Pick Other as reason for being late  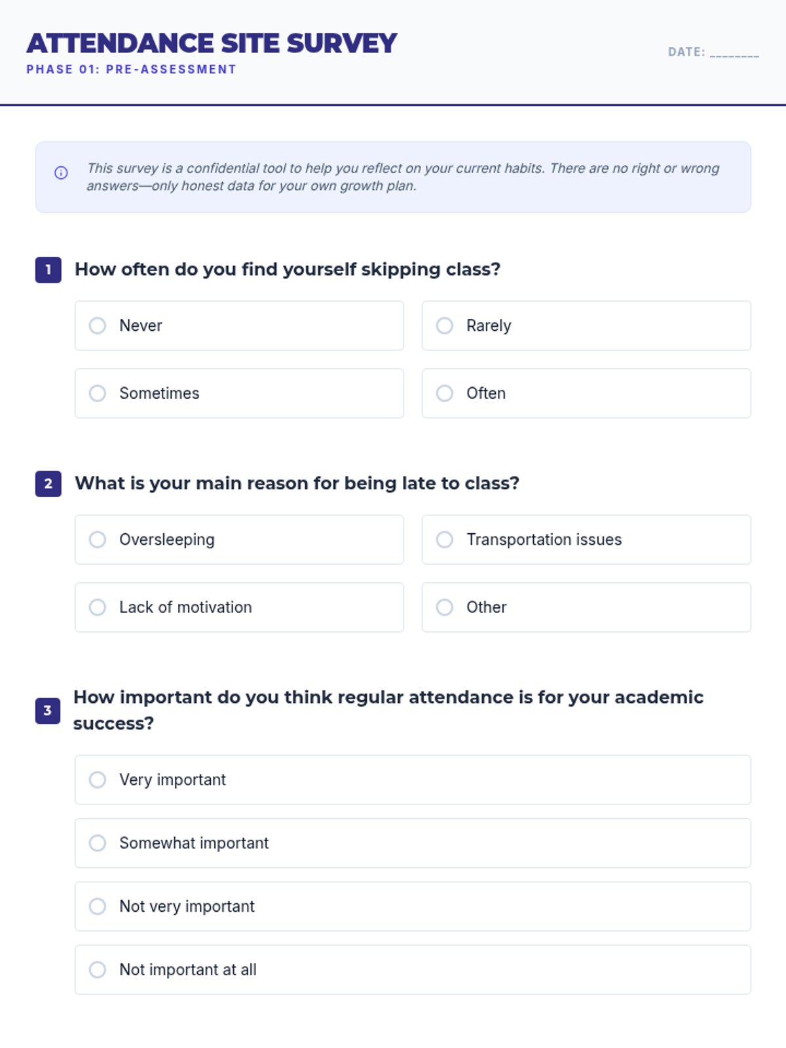[x=445, y=607]
